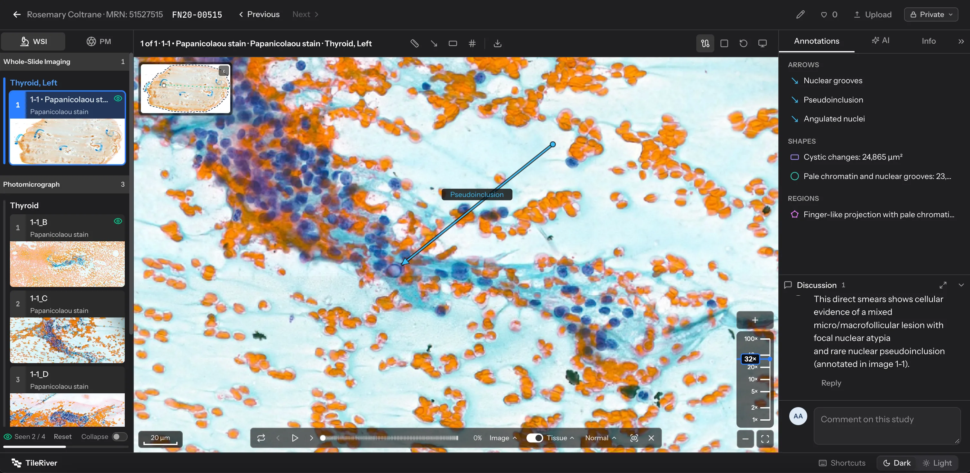Switch to single-pane layout icon

(x=724, y=43)
